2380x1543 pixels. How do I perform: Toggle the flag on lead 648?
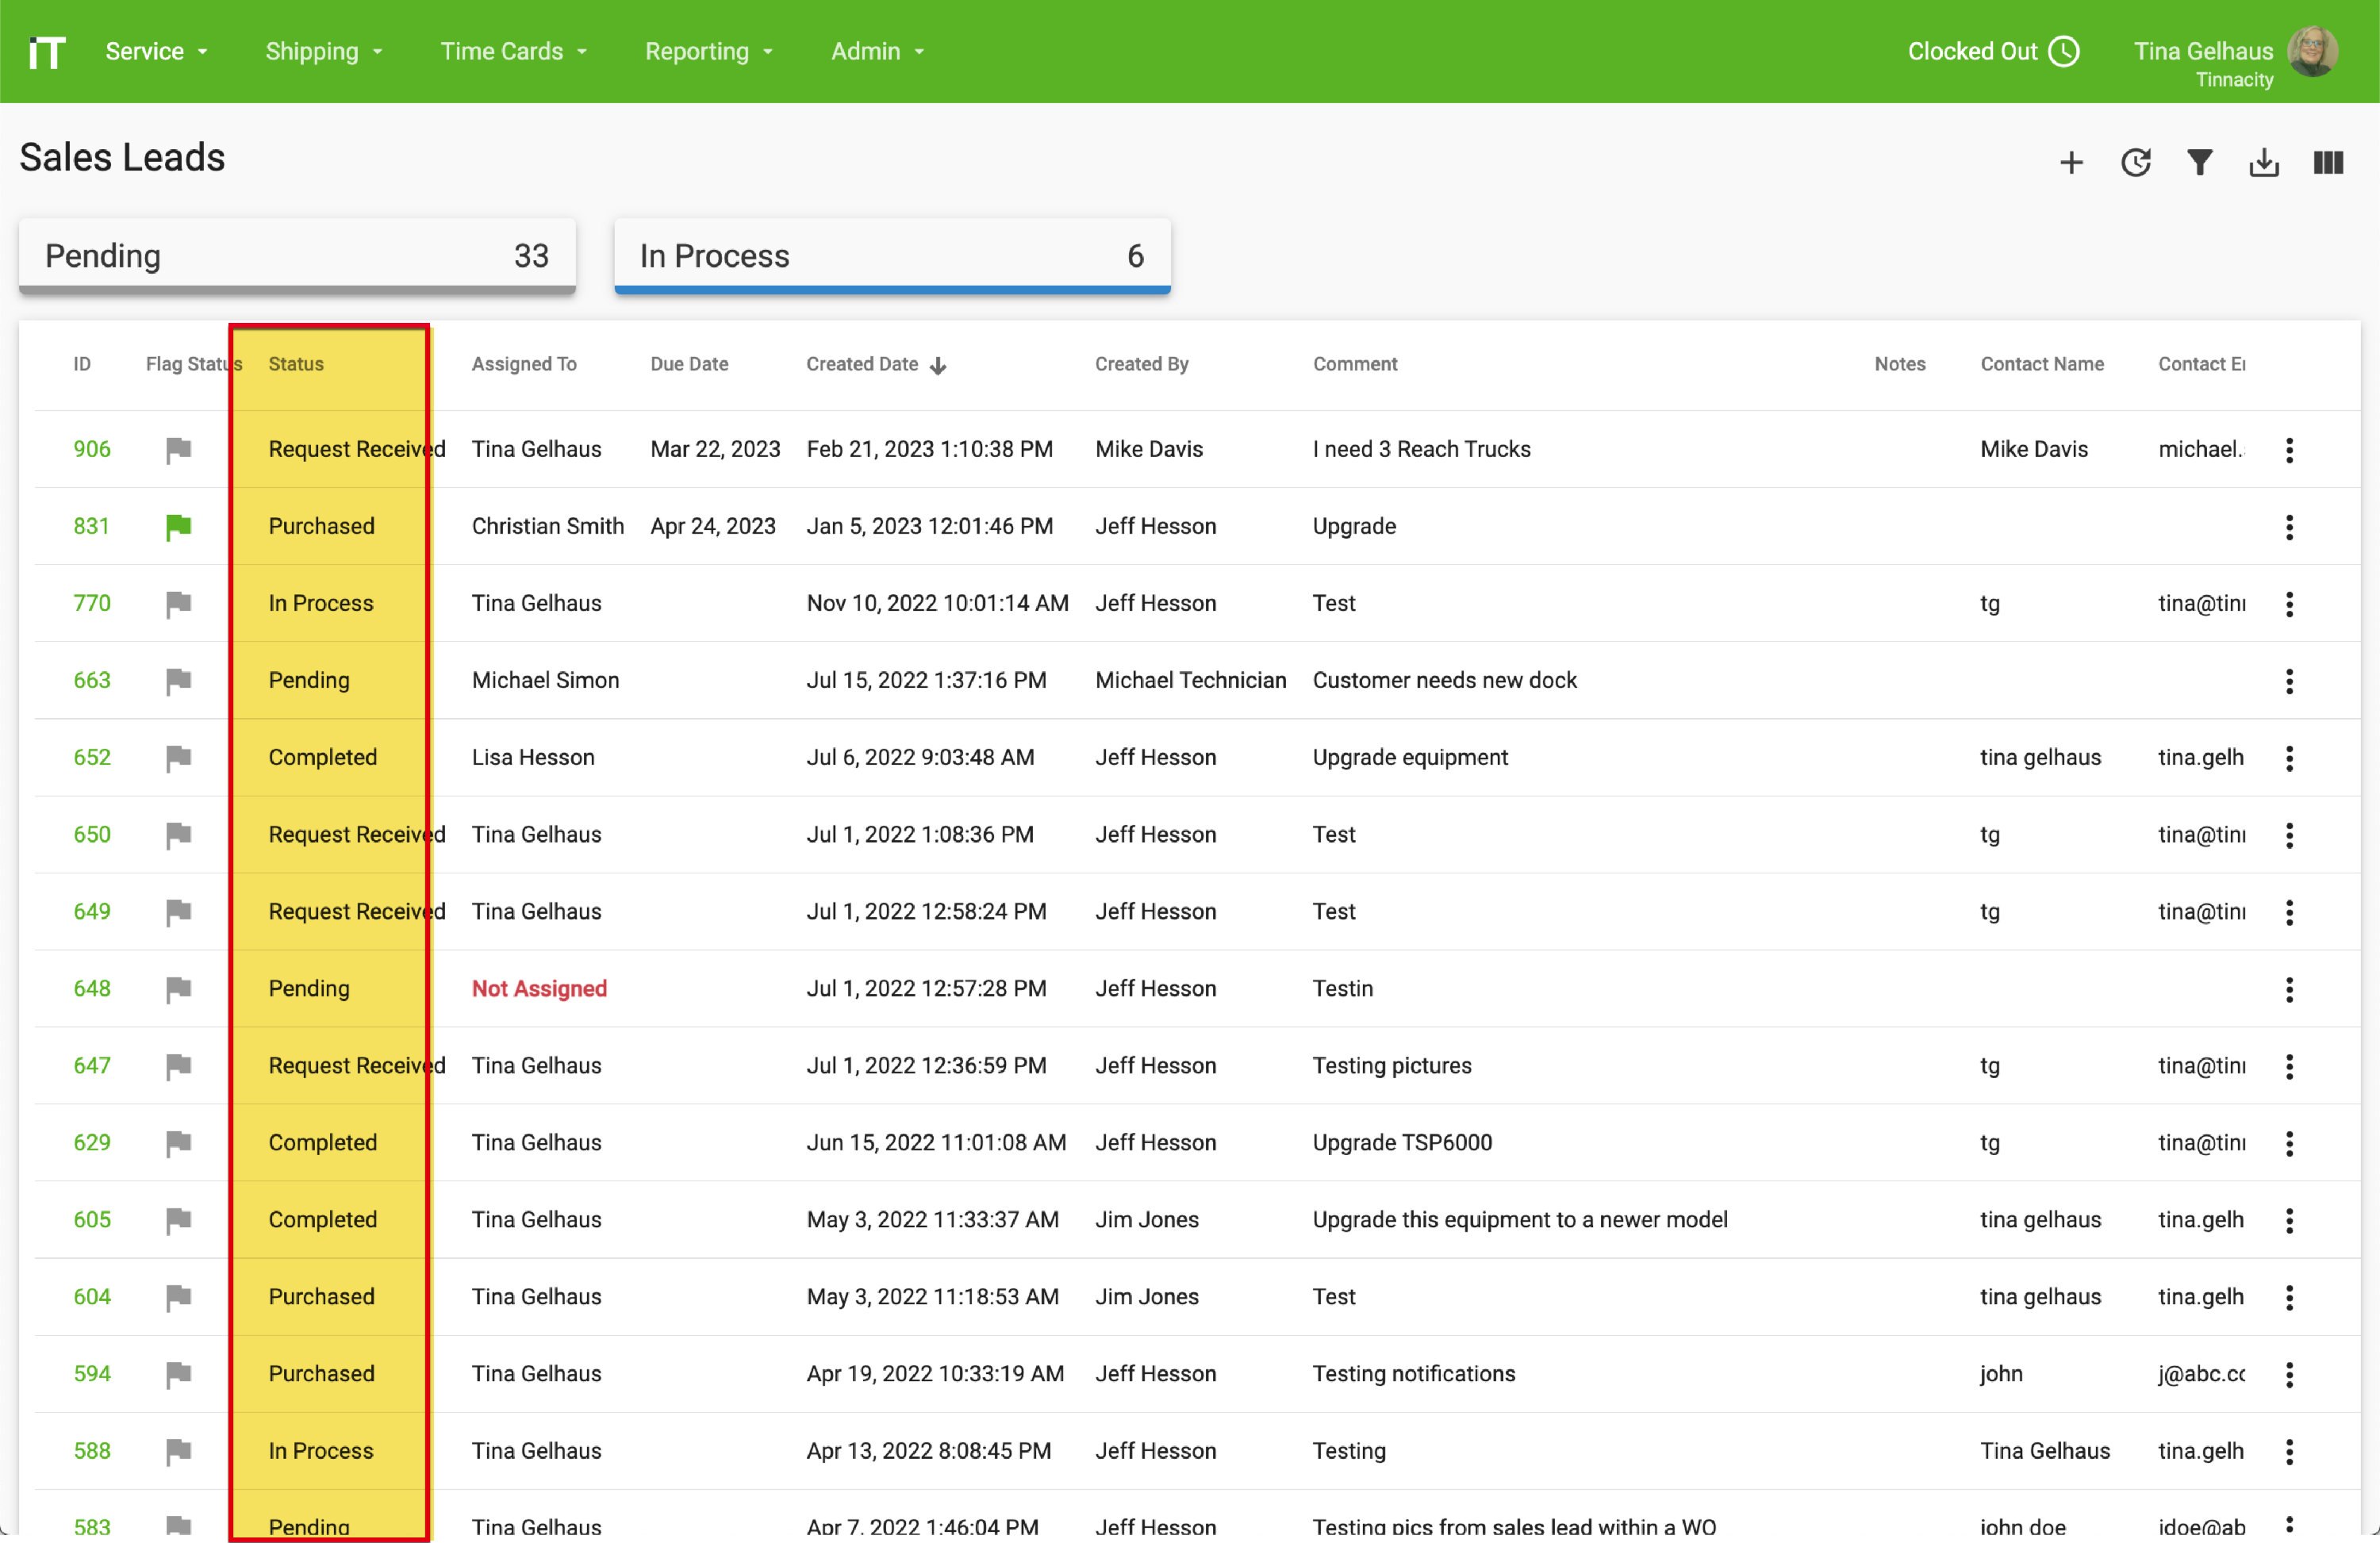coord(178,990)
